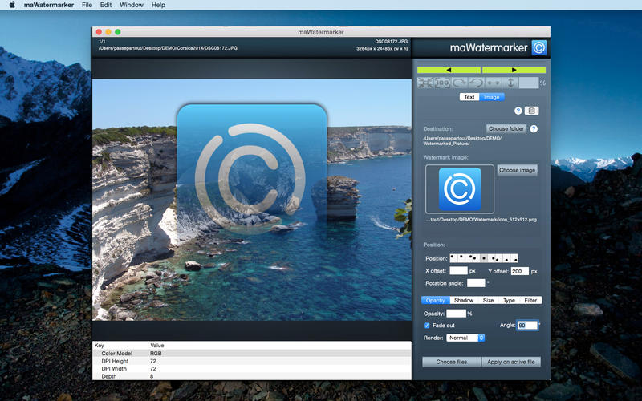The height and width of the screenshot is (401, 642).
Task: Click the help icon next to Choose folder
Action: [x=534, y=129]
